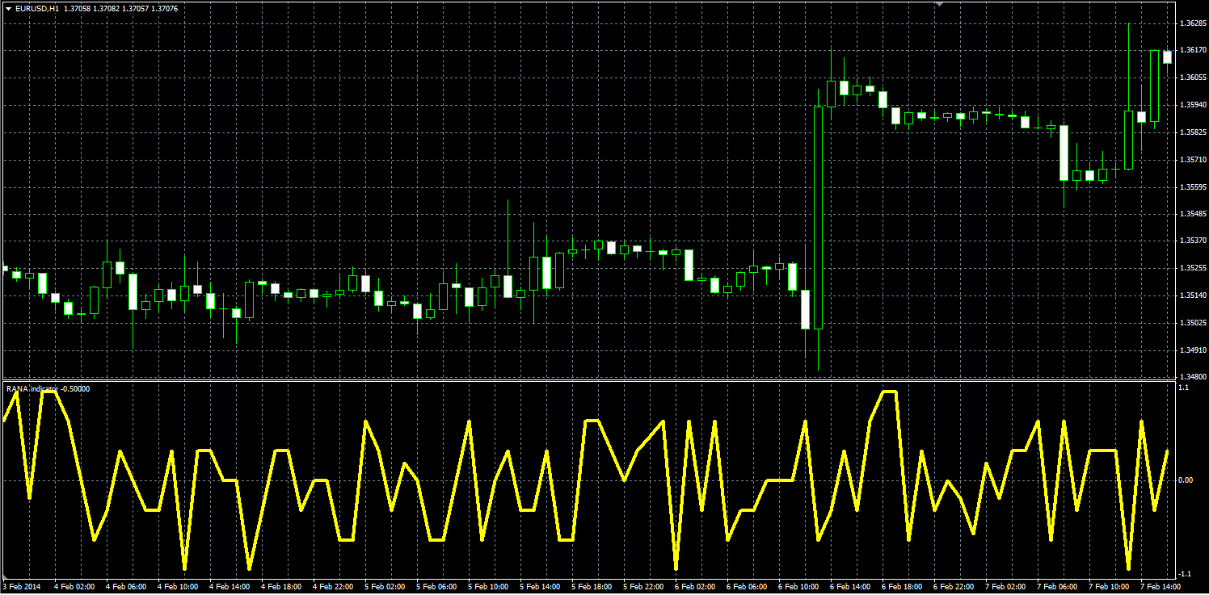Click the close price value 1.37076
This screenshot has height=595, width=1209.
tap(166, 8)
